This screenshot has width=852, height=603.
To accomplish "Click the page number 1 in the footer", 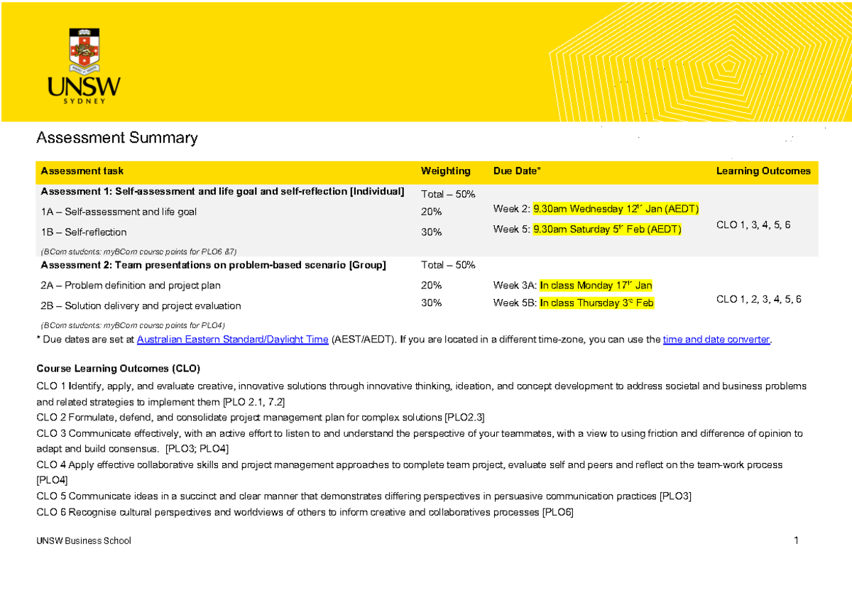I will click(797, 541).
